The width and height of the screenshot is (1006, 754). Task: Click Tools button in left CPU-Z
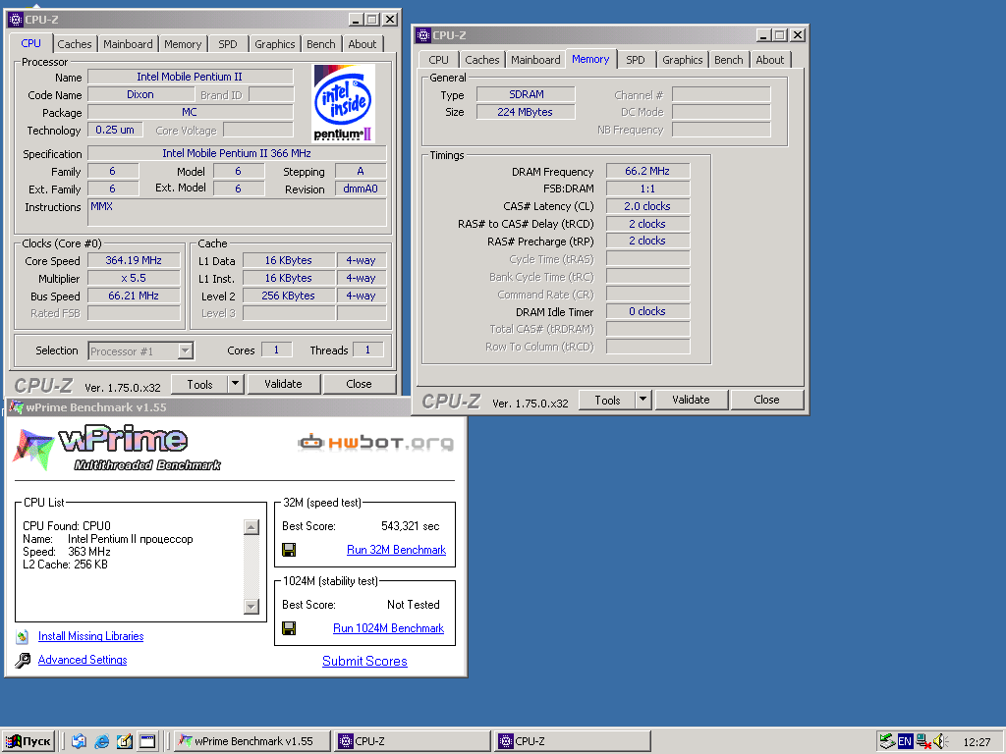coord(199,384)
